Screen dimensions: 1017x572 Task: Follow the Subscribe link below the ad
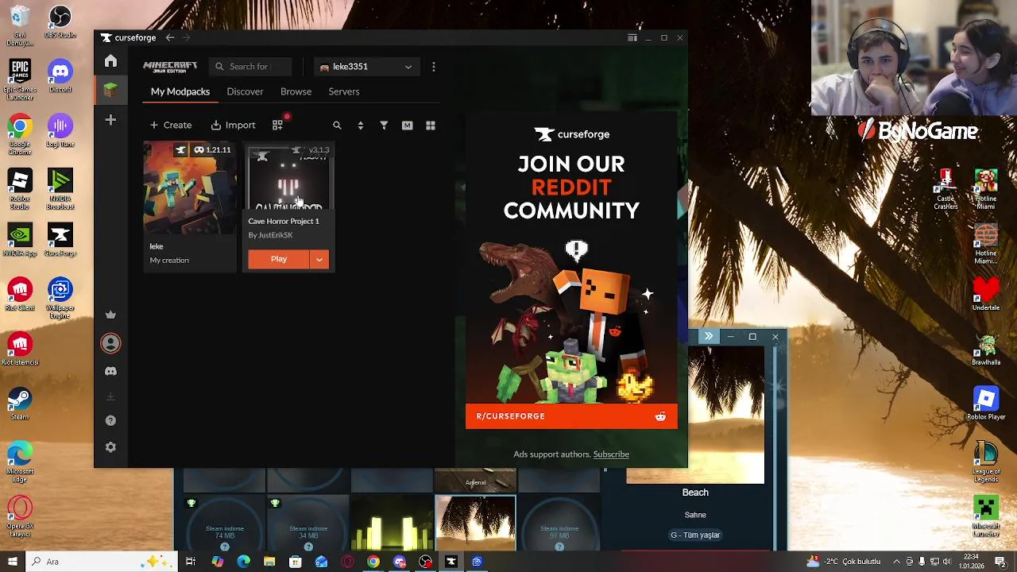point(611,454)
